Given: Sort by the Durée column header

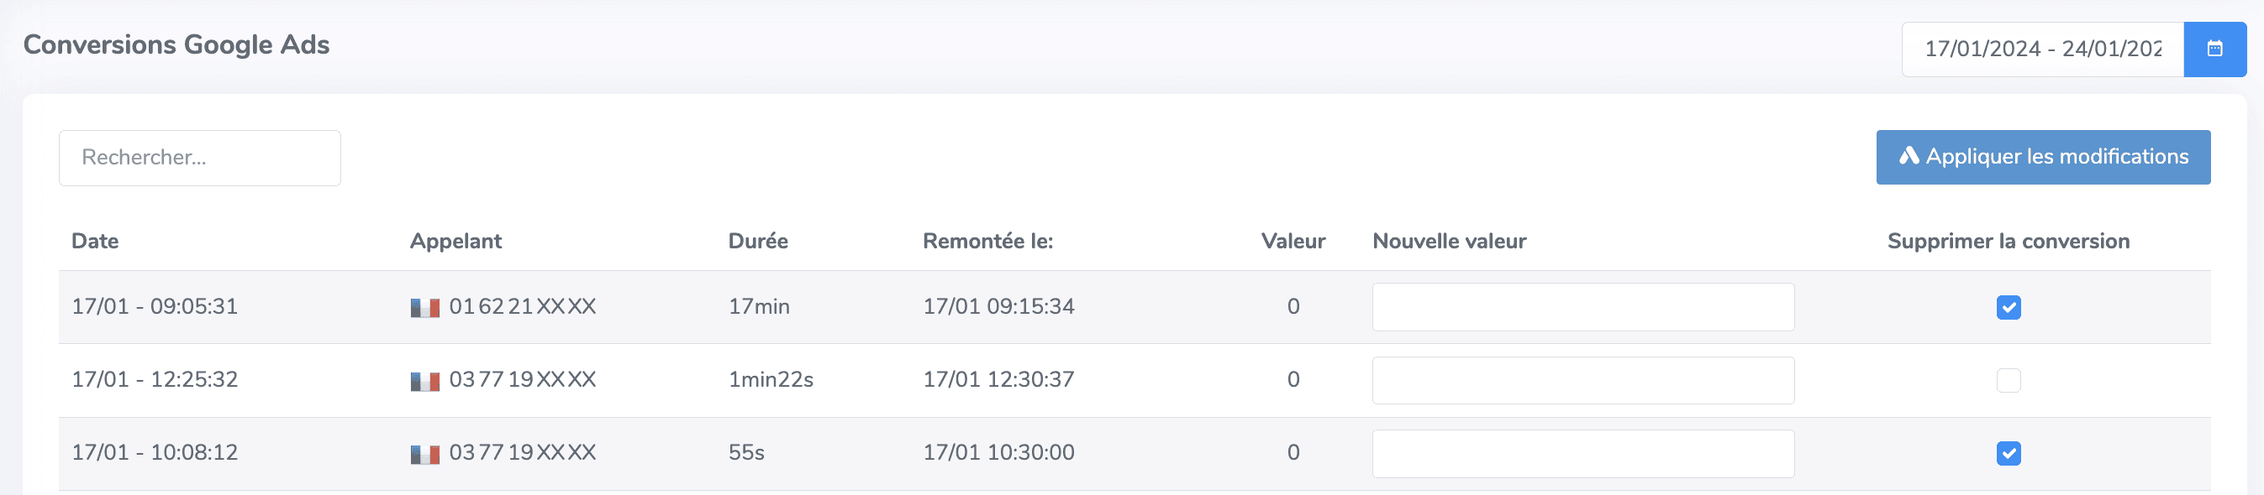Looking at the screenshot, I should point(757,242).
